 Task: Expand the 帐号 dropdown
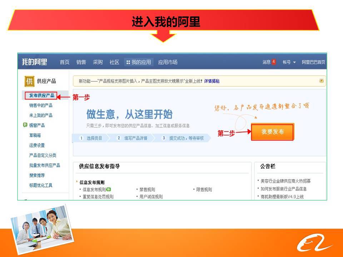tap(289, 62)
